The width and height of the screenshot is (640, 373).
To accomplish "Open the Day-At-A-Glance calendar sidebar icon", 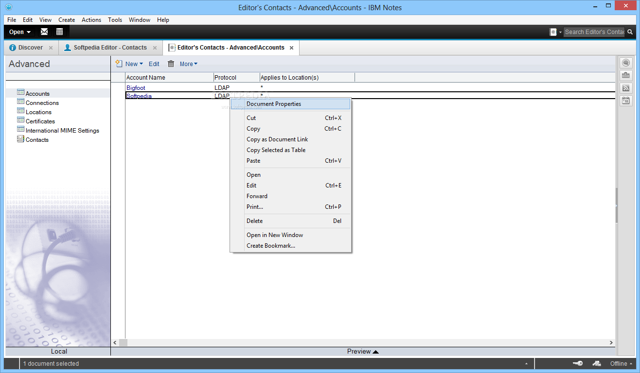I will 625,101.
